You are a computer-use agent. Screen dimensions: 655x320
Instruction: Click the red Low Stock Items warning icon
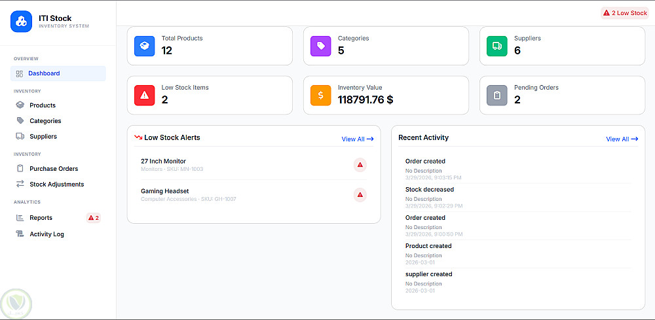pos(145,96)
